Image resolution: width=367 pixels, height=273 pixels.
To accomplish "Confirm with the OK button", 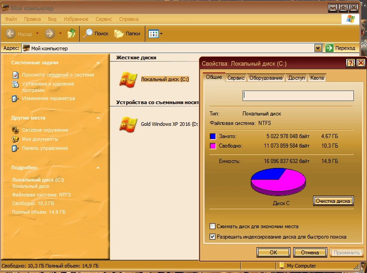I will [x=273, y=253].
